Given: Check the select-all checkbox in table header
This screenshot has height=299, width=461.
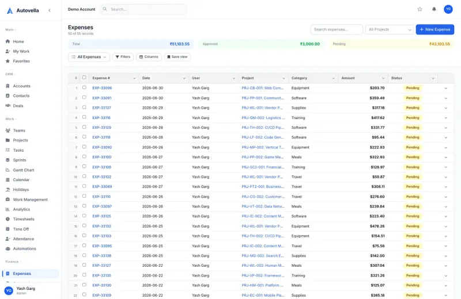Looking at the screenshot, I should [84, 78].
